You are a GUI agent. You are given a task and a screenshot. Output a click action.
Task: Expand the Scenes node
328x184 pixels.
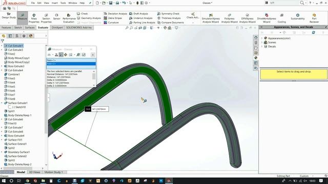pos(262,42)
